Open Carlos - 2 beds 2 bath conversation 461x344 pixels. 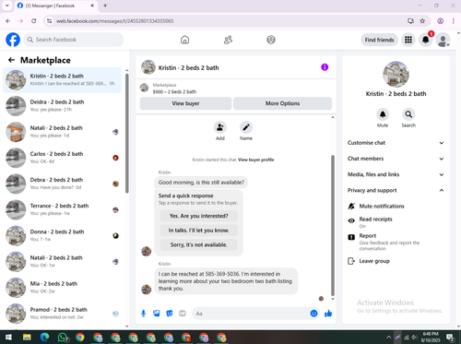[62, 158]
